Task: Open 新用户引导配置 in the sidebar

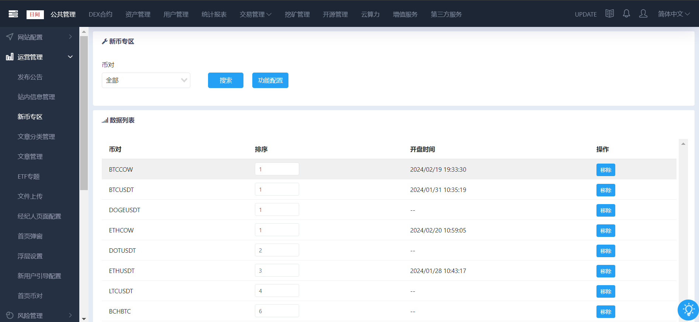Action: [39, 276]
